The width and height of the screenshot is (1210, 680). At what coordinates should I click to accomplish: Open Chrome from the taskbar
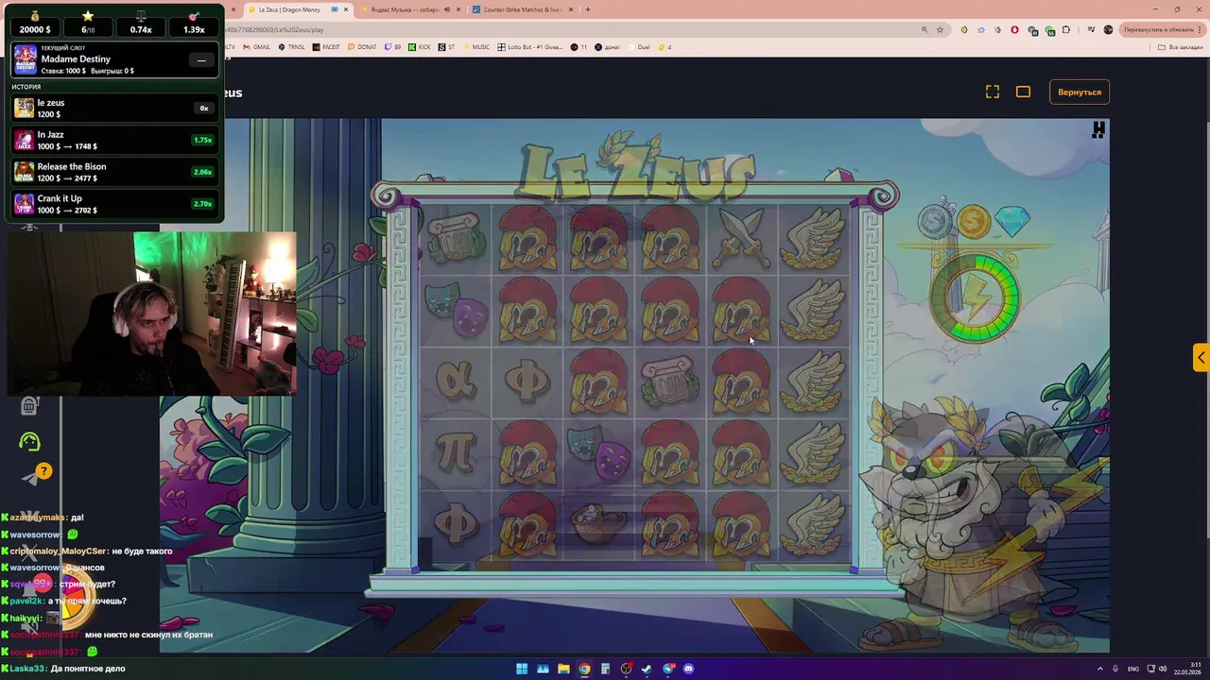pyautogui.click(x=584, y=669)
